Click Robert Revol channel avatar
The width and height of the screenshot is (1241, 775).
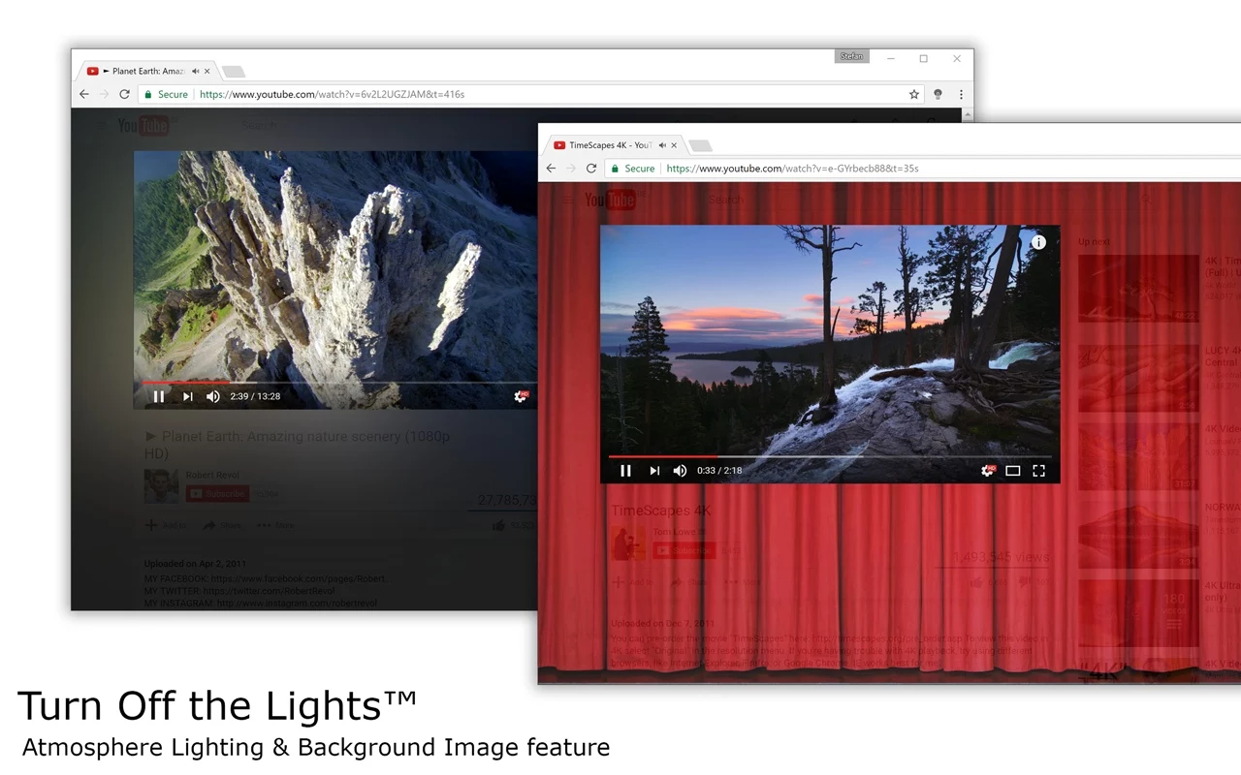(x=161, y=486)
